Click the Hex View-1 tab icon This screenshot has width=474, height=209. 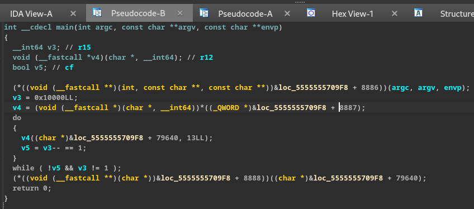pos(311,13)
